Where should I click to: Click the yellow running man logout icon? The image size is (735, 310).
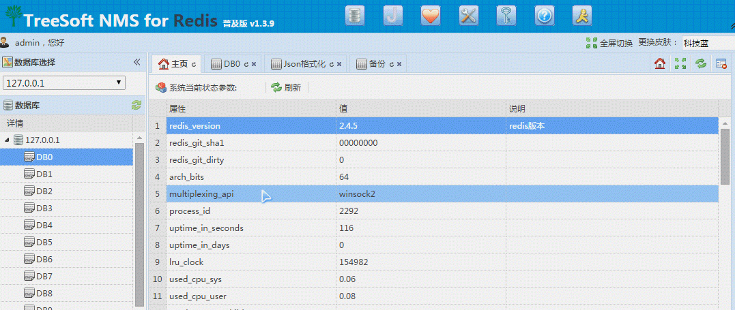(582, 16)
